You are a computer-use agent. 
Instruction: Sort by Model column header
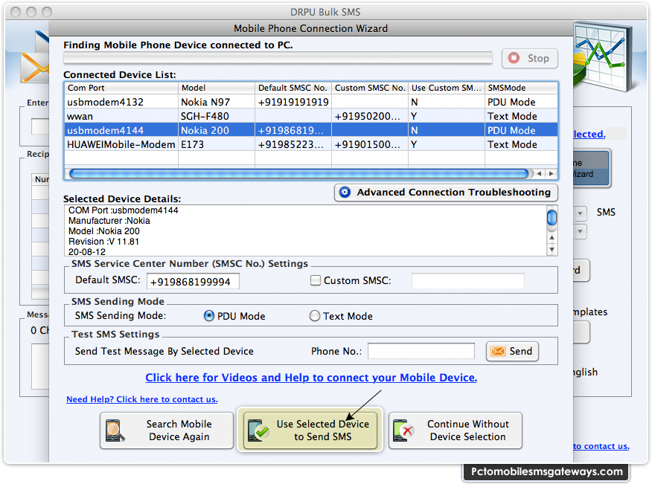pos(217,88)
